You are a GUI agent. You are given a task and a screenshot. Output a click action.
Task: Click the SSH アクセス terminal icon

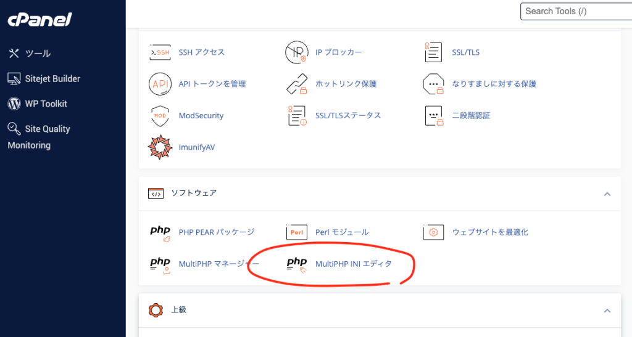[160, 52]
